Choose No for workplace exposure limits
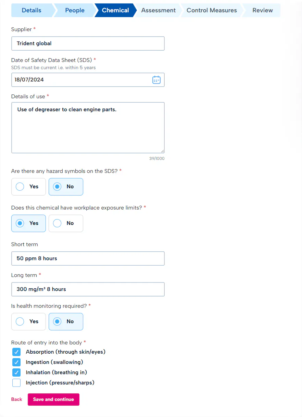 (66, 223)
